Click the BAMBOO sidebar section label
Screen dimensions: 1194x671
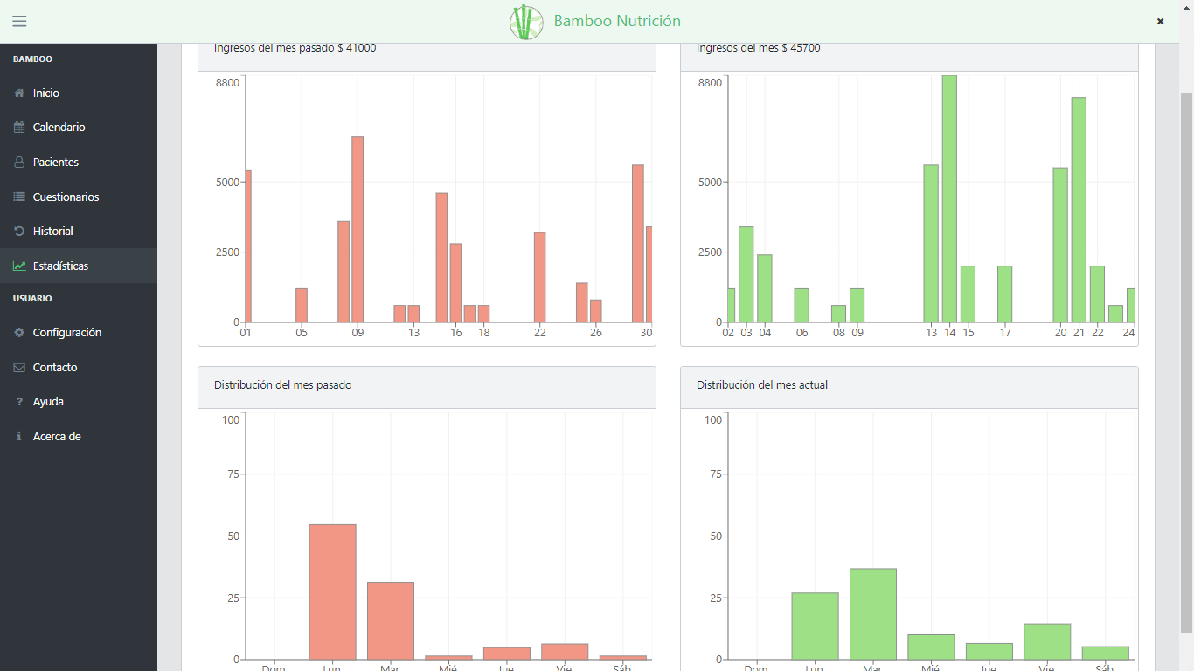click(33, 59)
